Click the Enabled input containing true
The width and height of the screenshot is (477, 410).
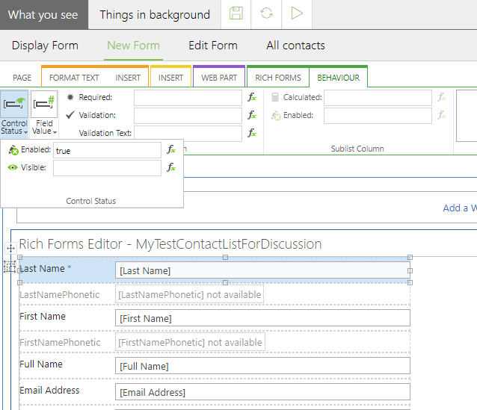point(107,151)
